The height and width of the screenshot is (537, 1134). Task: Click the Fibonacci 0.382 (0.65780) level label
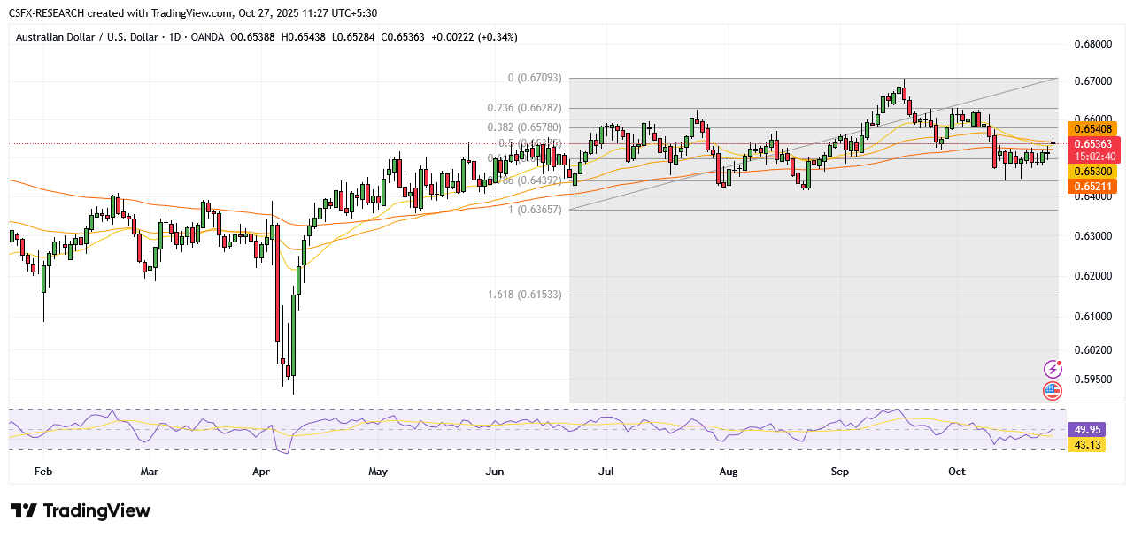[524, 127]
